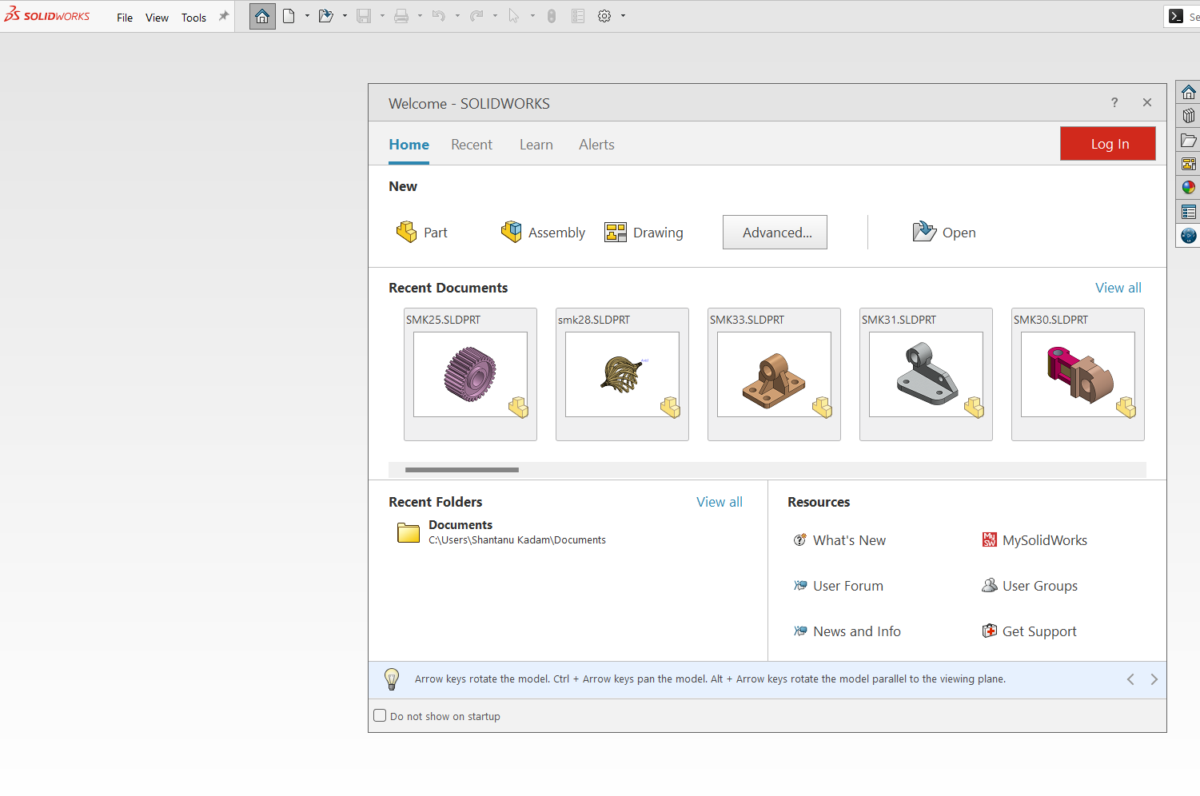Image resolution: width=1200 pixels, height=796 pixels.
Task: Switch to the Alerts tab
Action: pyautogui.click(x=597, y=145)
